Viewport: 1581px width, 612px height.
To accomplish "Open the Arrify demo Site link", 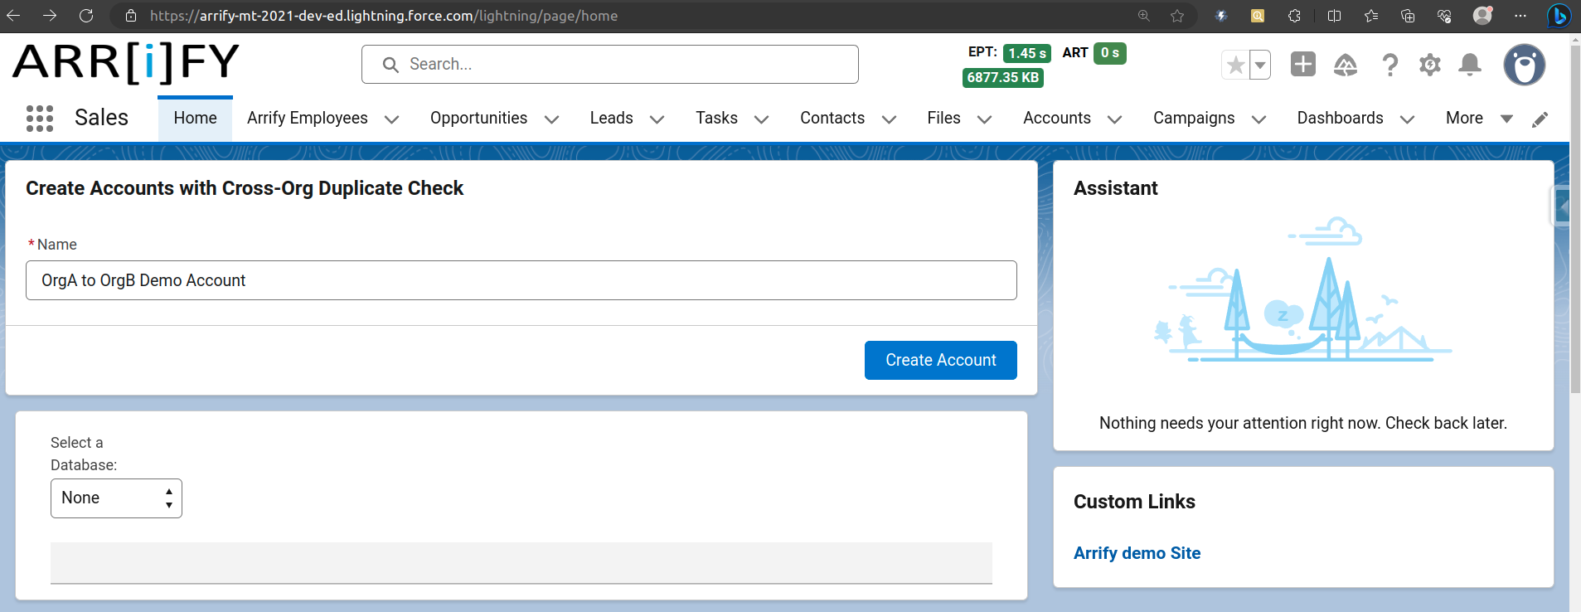I will click(1137, 553).
